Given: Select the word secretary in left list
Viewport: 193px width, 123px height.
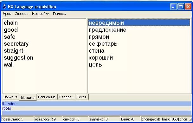Looking at the screenshot, I should [16, 44].
